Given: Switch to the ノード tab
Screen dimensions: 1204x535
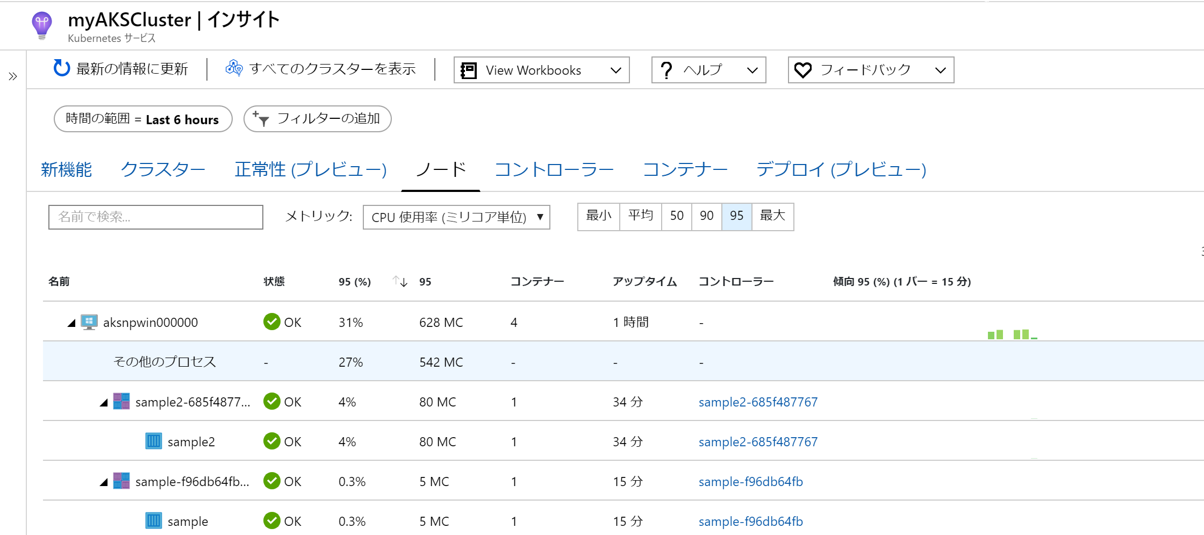Looking at the screenshot, I should click(441, 170).
